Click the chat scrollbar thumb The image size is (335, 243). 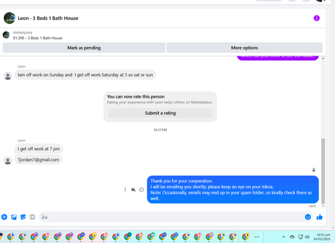pyautogui.click(x=323, y=171)
